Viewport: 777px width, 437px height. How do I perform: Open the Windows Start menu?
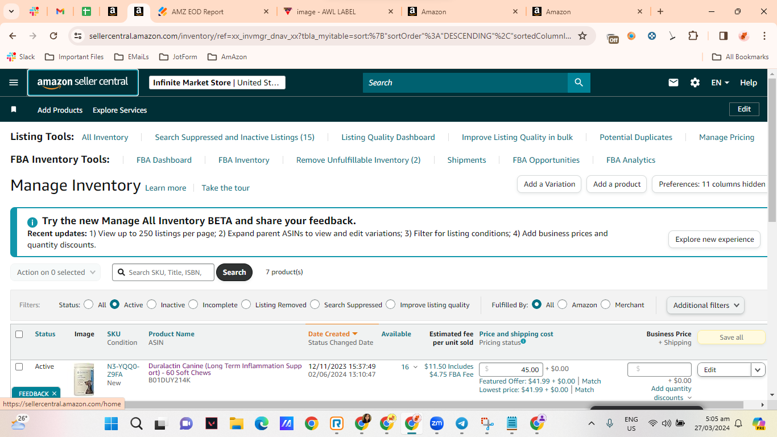[x=111, y=423]
